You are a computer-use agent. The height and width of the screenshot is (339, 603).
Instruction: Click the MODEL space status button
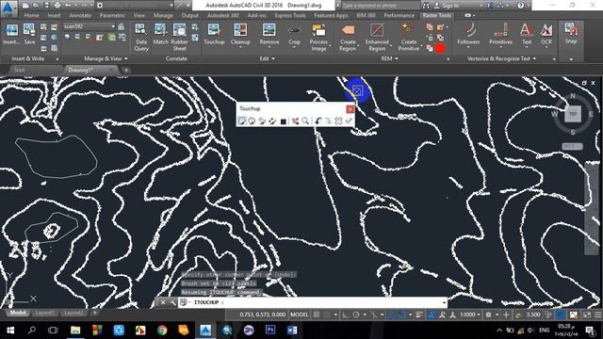pyautogui.click(x=300, y=315)
